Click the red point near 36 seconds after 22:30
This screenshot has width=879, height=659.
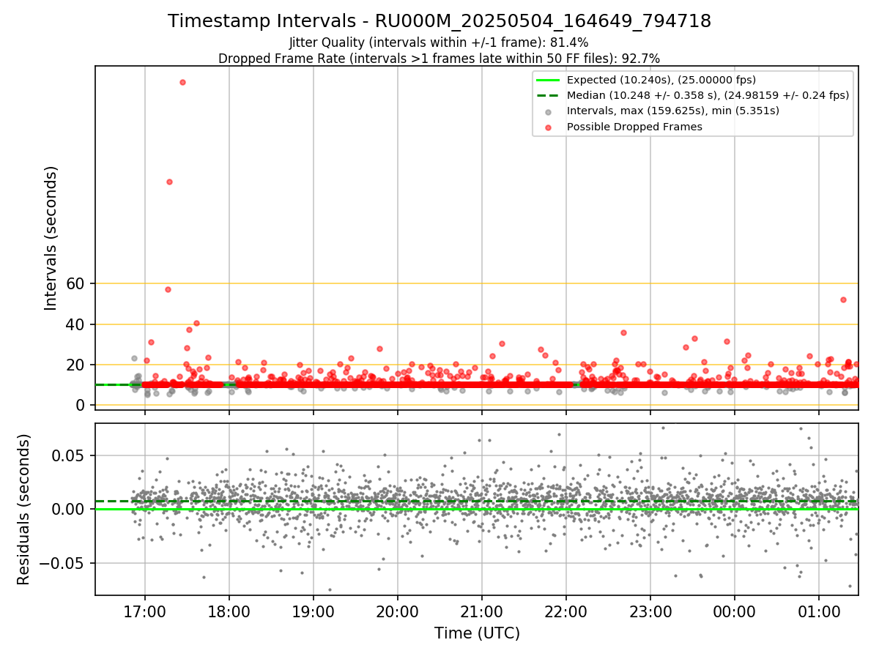pyautogui.click(x=623, y=332)
